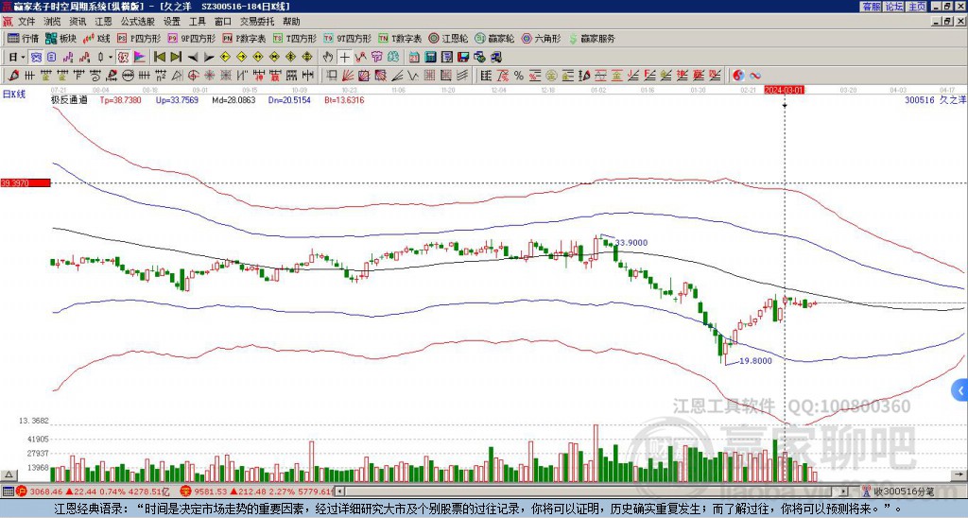Click the blue side-panel expand arrow
The height and width of the screenshot is (518, 968).
(x=960, y=390)
